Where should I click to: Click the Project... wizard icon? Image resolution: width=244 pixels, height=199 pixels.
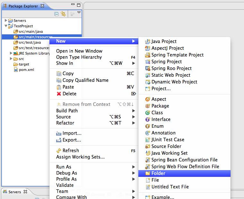point(148,89)
